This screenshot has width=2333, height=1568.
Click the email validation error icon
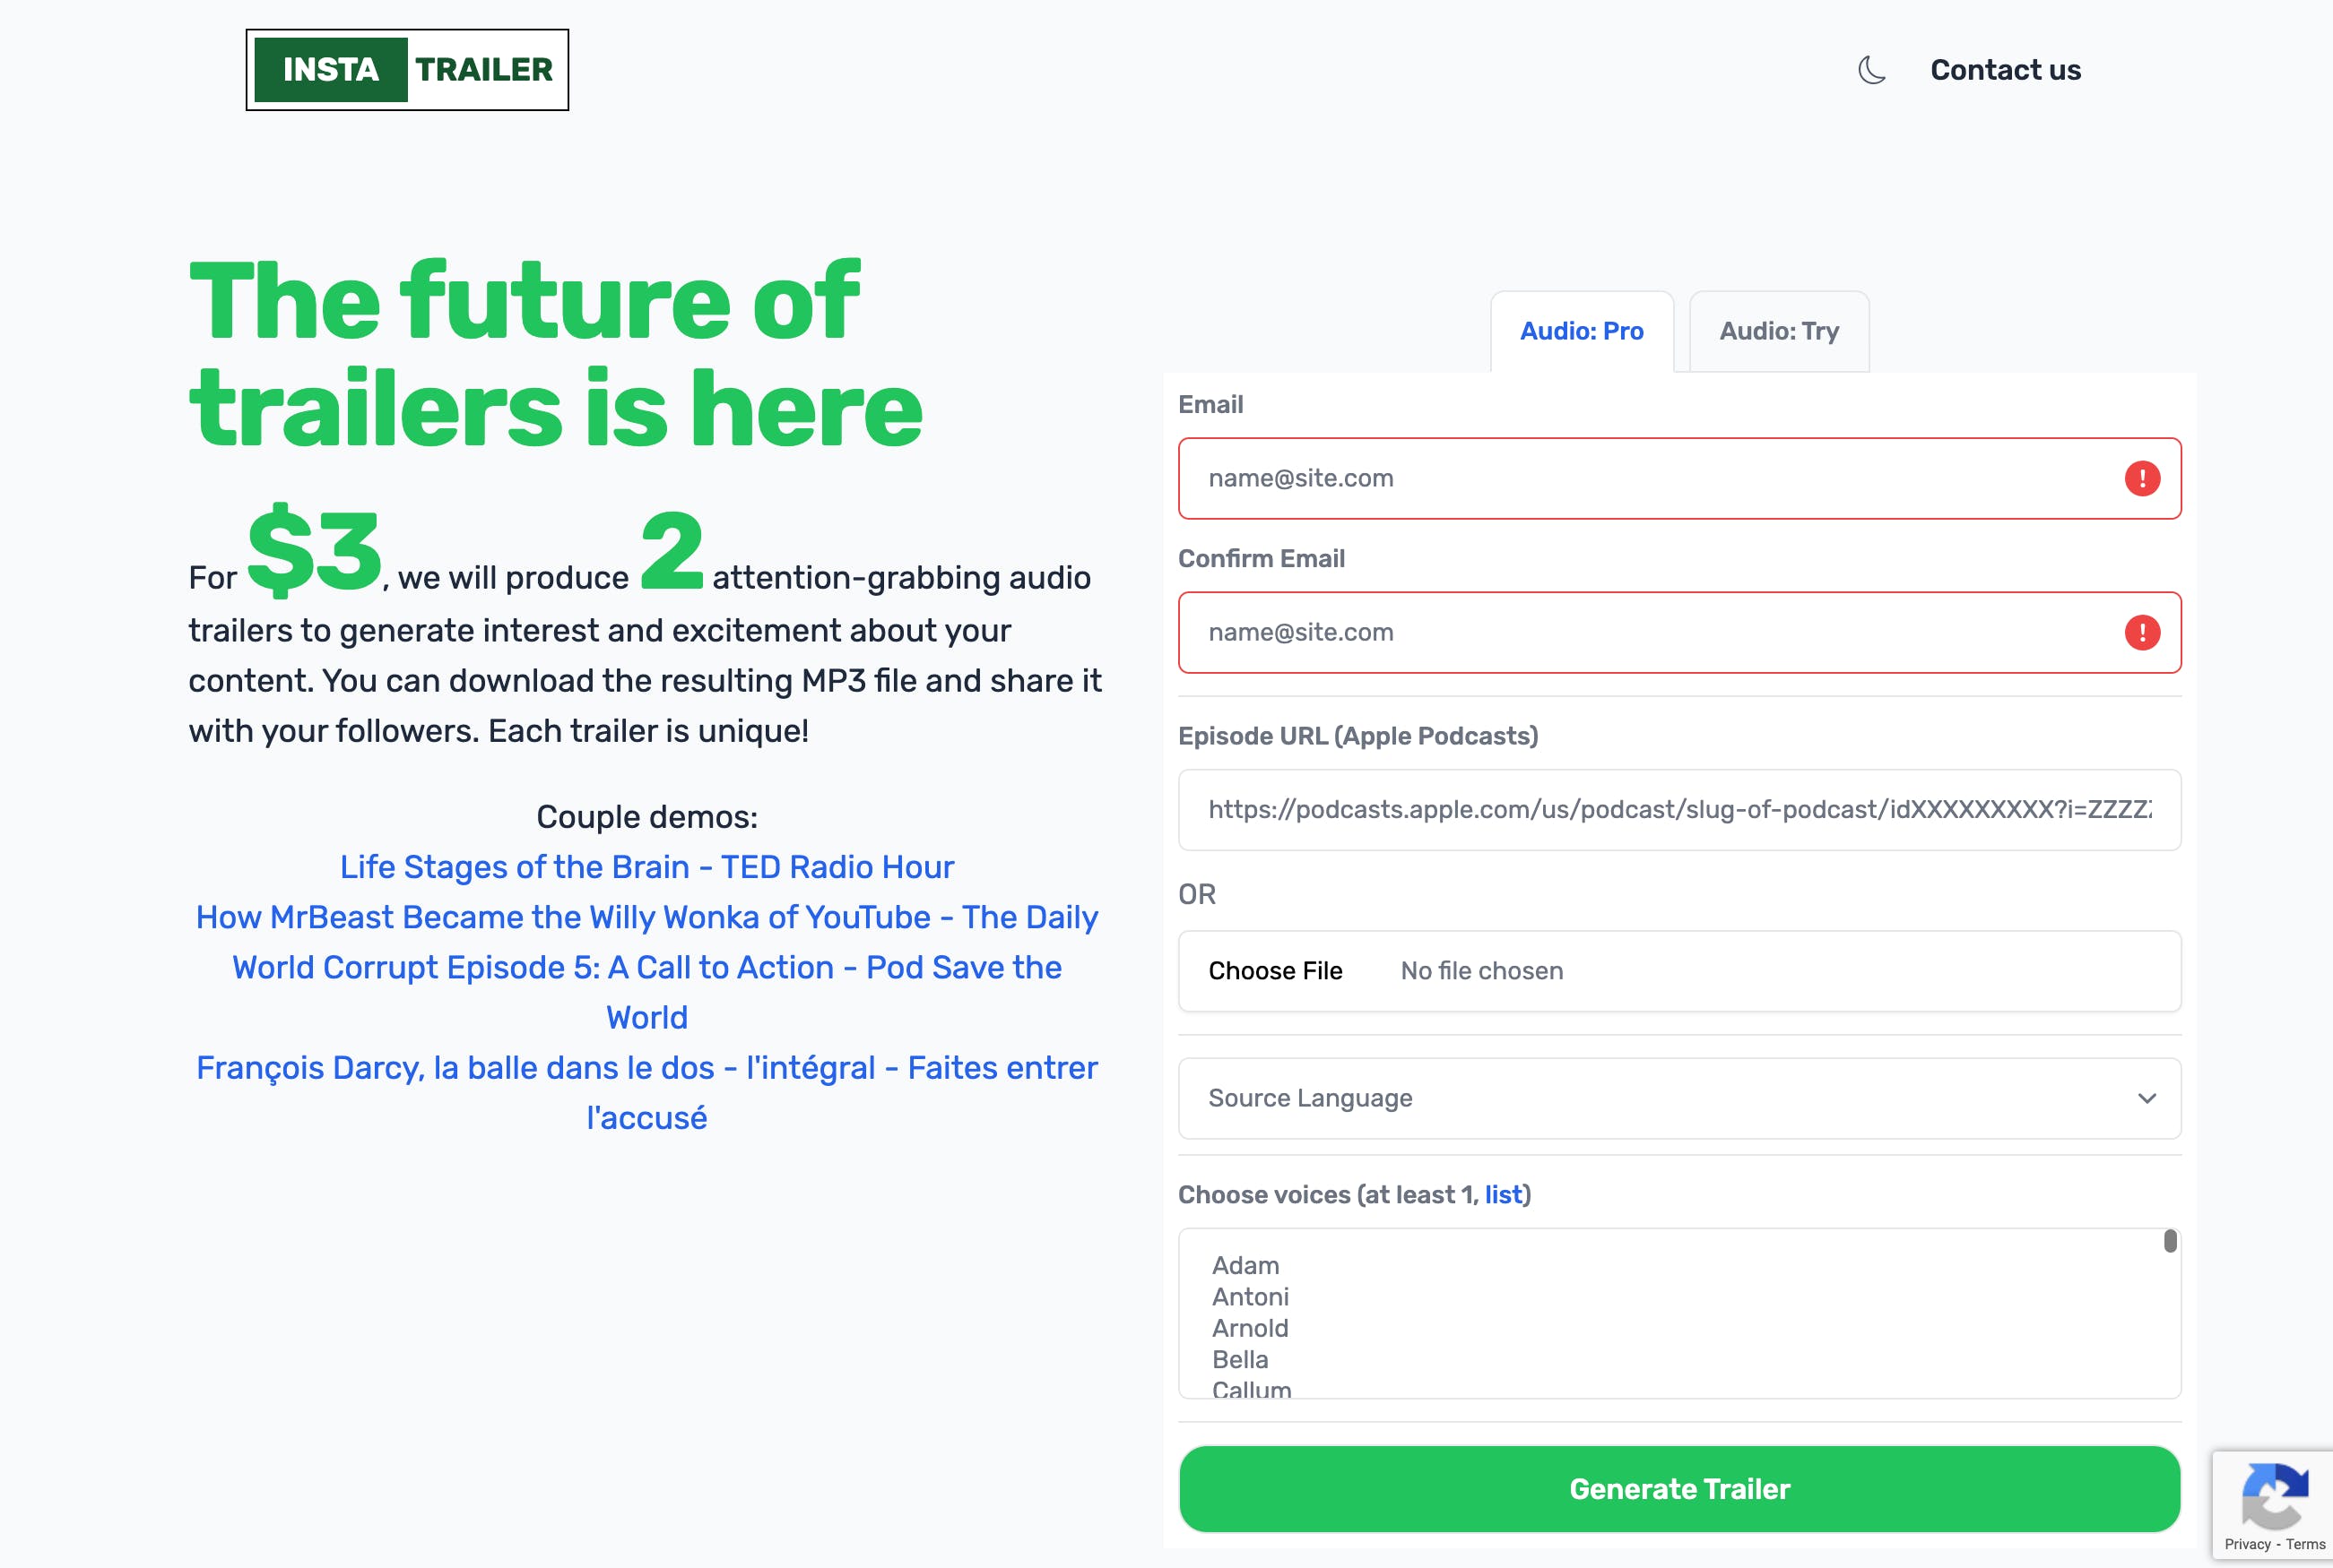pyautogui.click(x=2142, y=478)
